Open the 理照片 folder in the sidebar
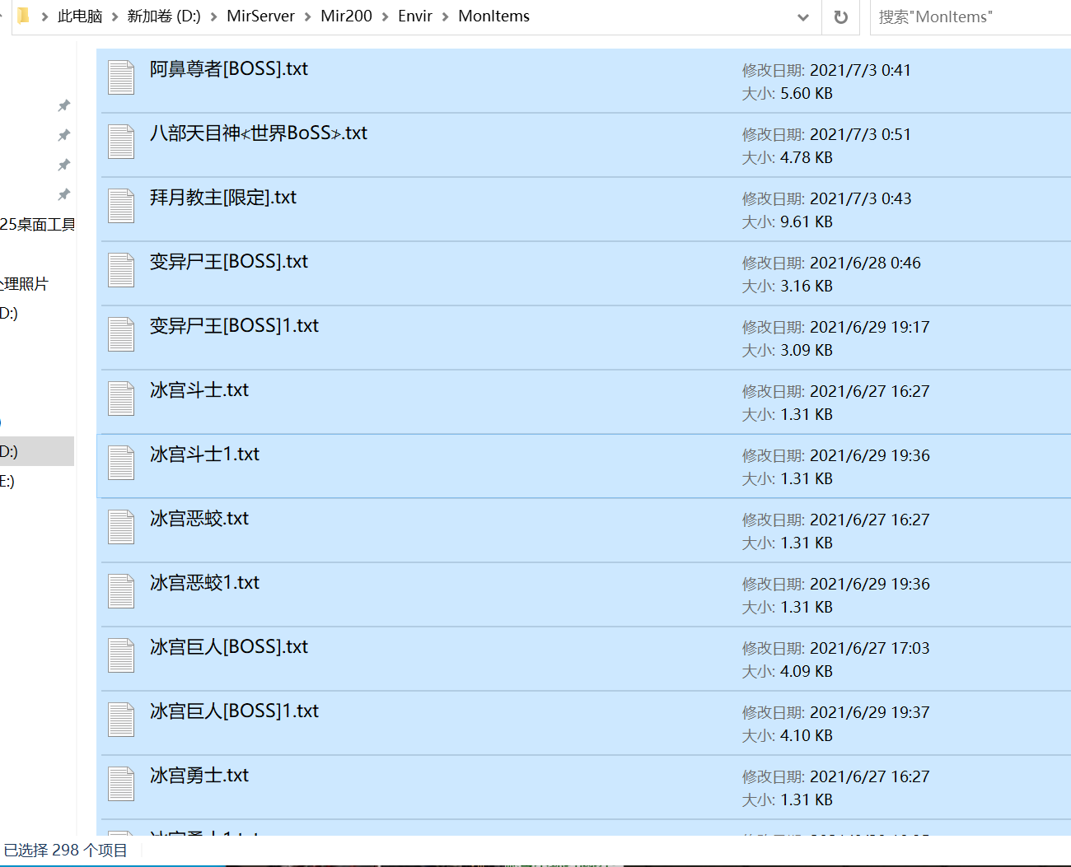The height and width of the screenshot is (867, 1071). 25,284
